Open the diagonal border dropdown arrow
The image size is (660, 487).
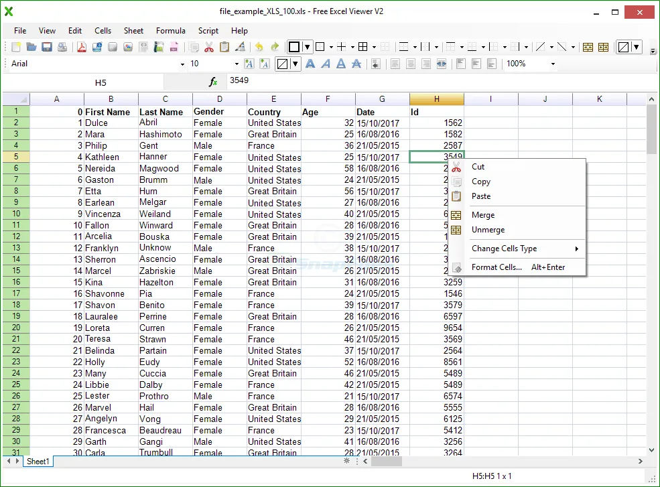click(551, 47)
